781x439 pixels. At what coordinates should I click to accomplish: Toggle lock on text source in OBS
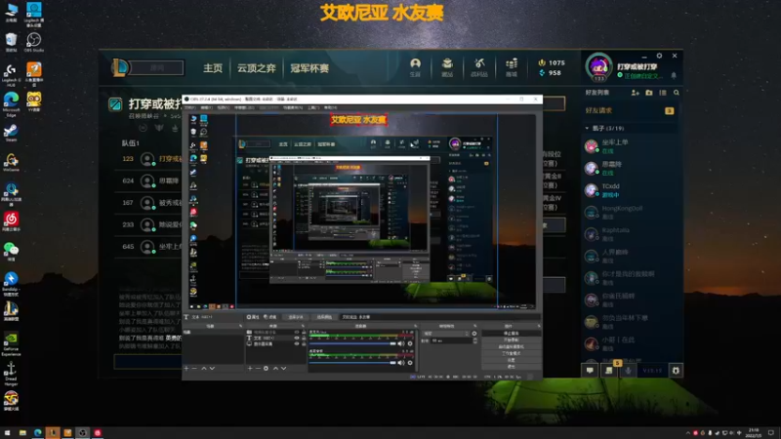[x=304, y=338]
